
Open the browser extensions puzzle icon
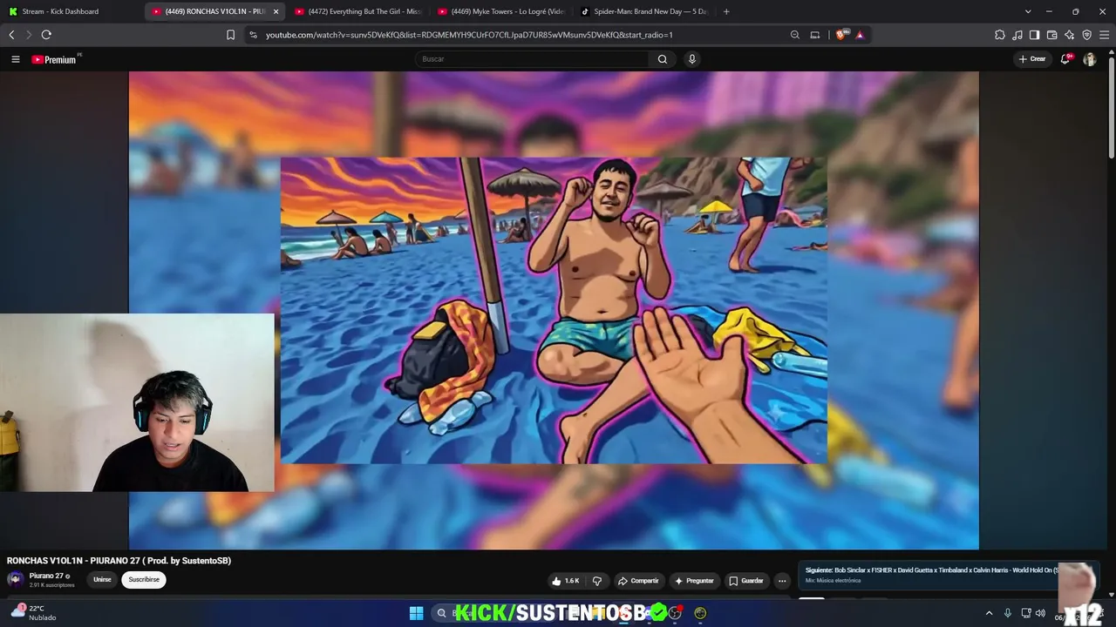click(1000, 35)
